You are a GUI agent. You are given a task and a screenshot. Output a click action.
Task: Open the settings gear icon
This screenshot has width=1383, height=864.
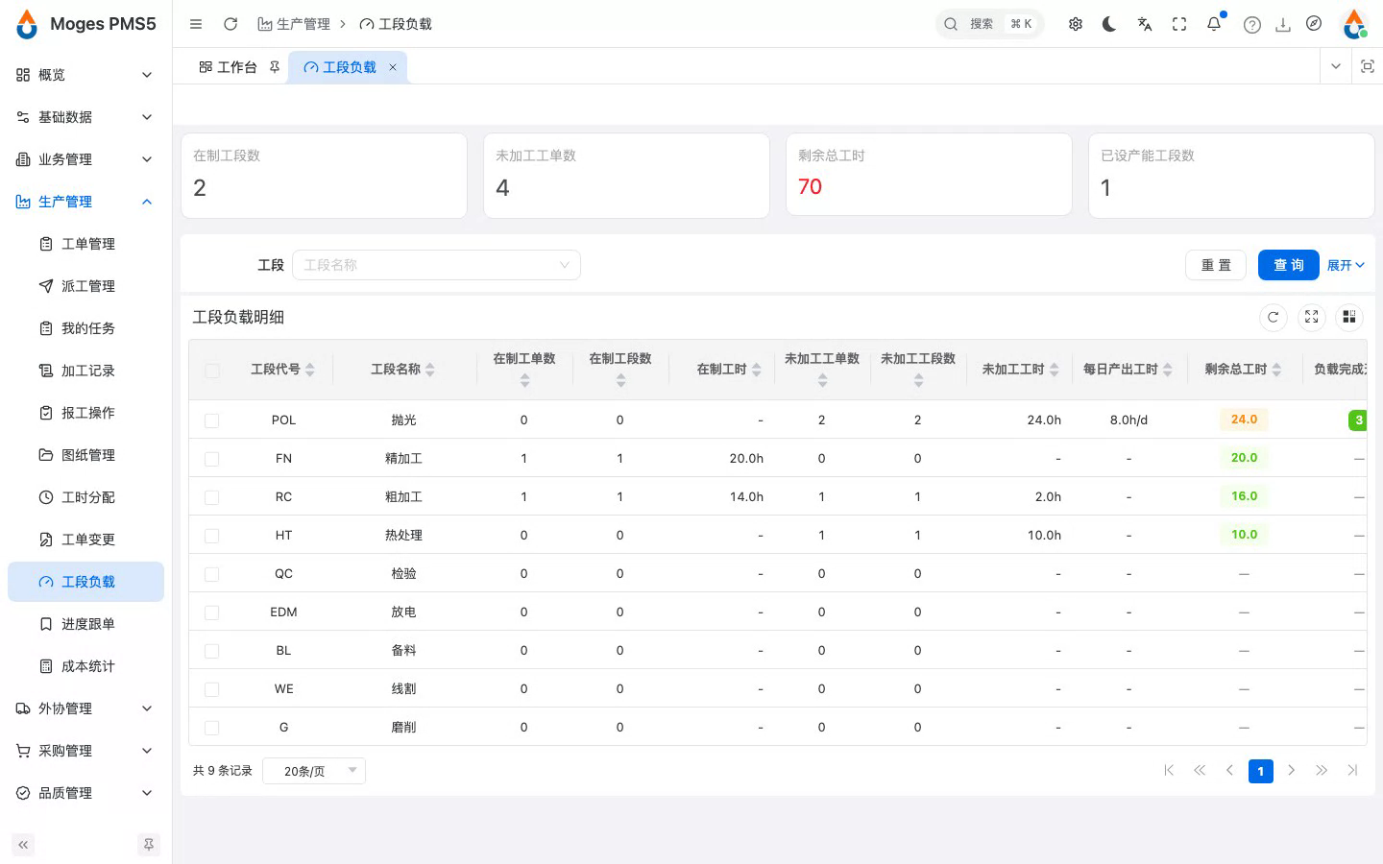coord(1076,24)
